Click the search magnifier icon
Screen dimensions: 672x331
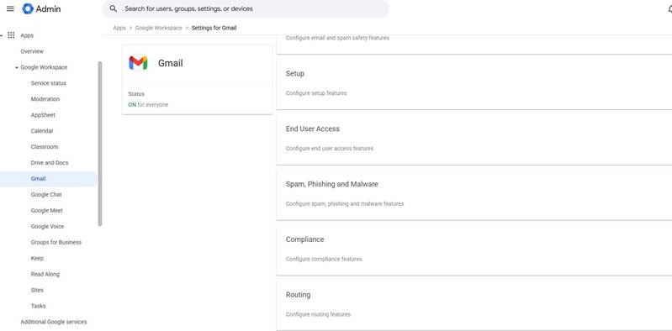coord(114,8)
